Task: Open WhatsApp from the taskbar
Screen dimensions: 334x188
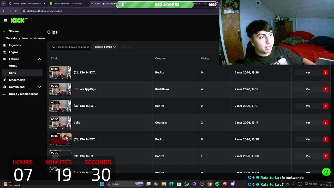Action: (187, 184)
